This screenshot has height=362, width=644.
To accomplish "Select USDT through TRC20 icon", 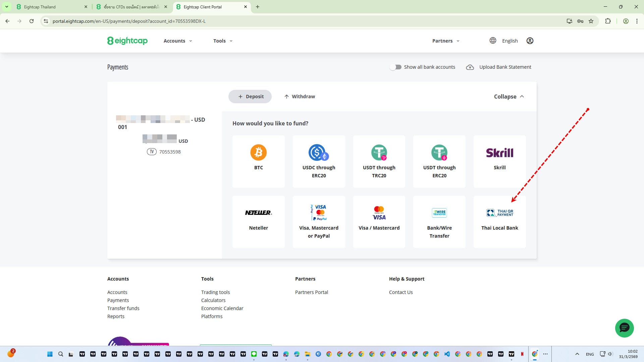I will click(379, 153).
